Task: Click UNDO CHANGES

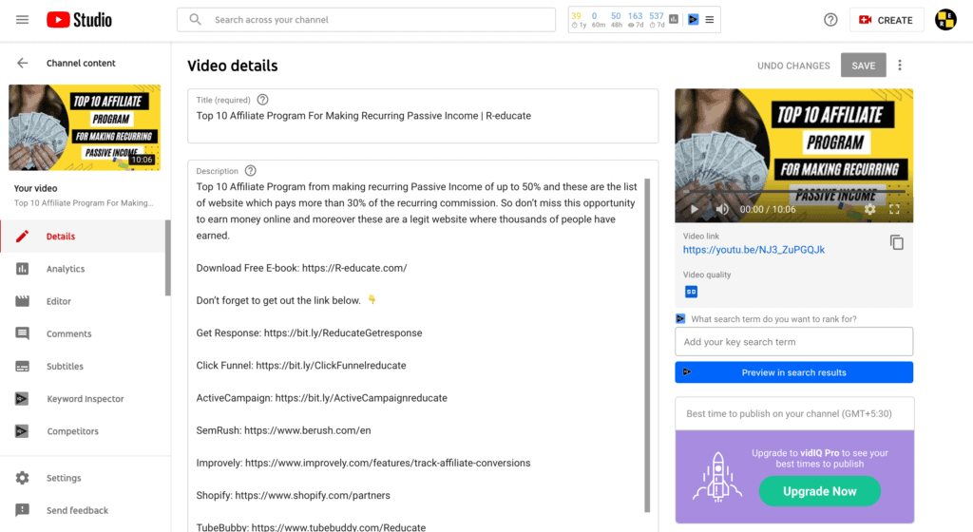Action: [x=793, y=66]
